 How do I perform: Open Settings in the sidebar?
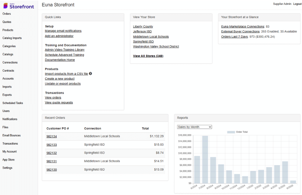point(7,168)
